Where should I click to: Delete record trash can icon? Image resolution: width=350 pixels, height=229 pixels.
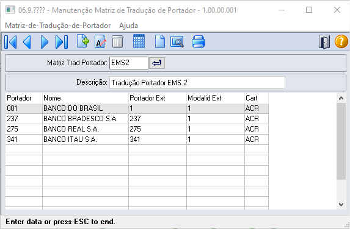pyautogui.click(x=117, y=41)
